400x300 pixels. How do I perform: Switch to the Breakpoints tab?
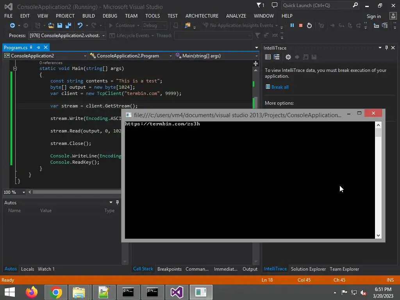[x=170, y=269]
